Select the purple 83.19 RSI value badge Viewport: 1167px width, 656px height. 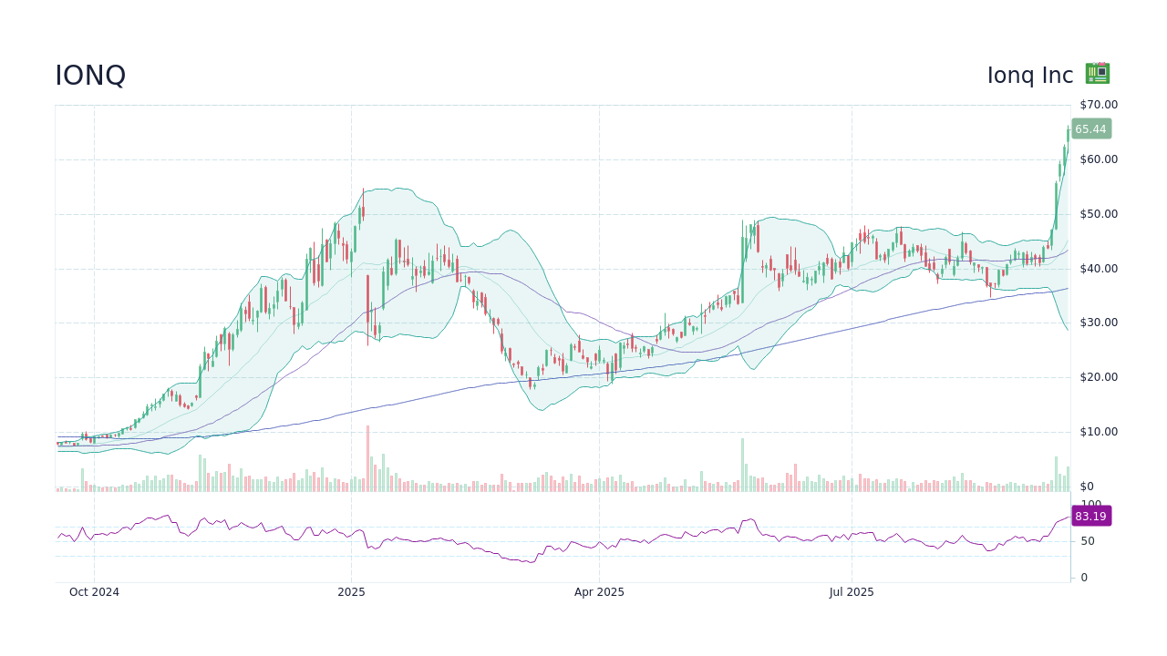pos(1090,517)
